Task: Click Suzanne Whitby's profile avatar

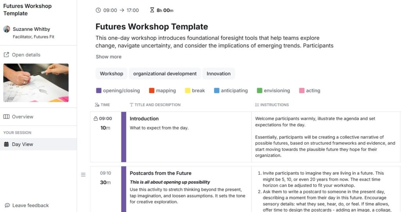Action: point(7,29)
